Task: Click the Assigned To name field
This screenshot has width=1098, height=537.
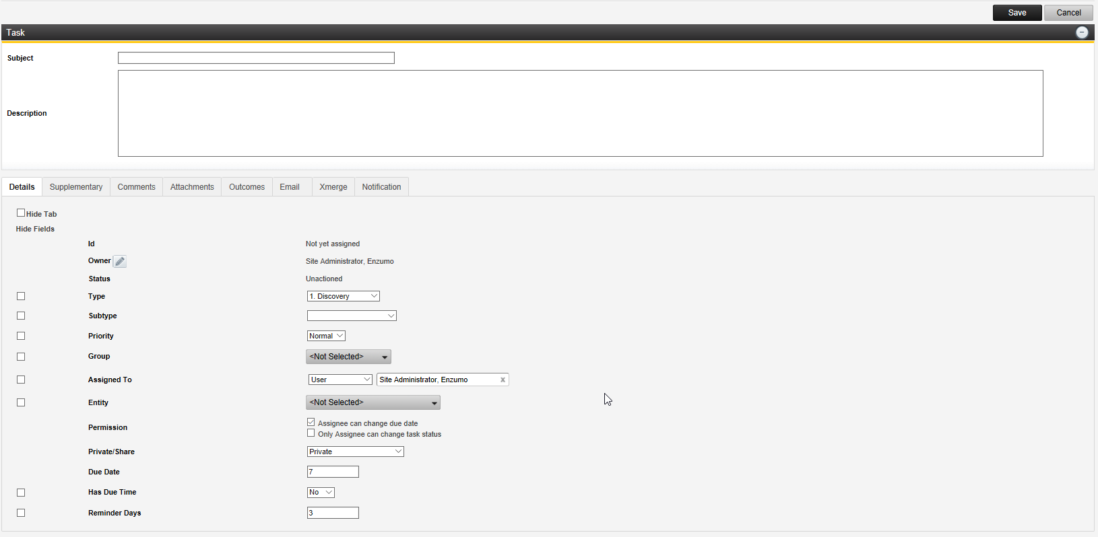Action: coord(443,380)
